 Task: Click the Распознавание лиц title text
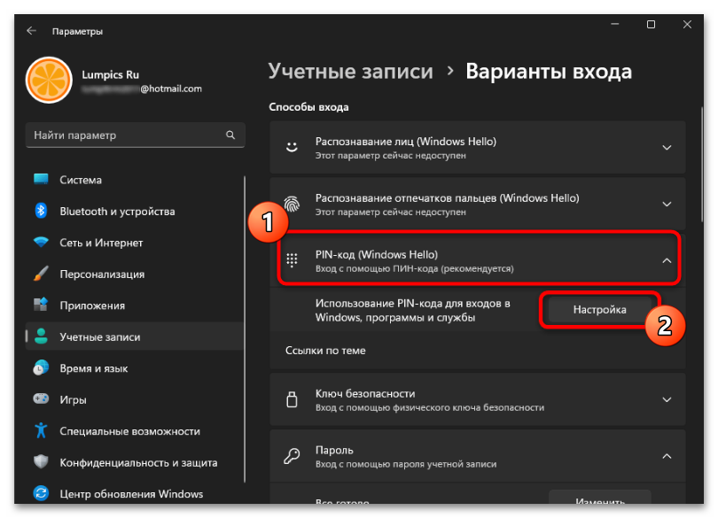pos(406,142)
